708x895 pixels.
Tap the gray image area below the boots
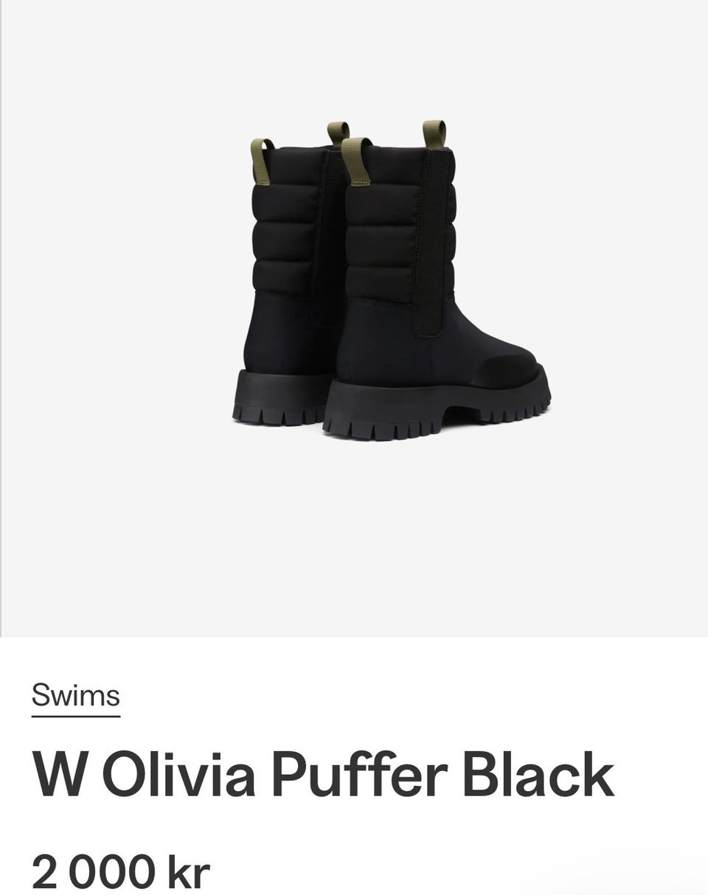[x=354, y=538]
